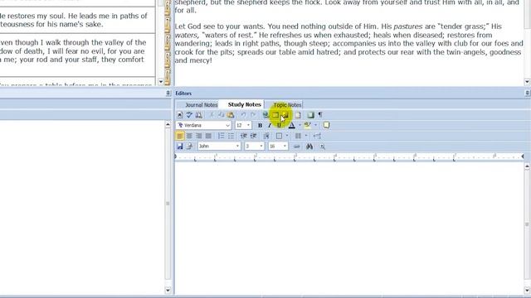Insert a picture using the image icon
Image resolution: width=531 pixels, height=298 pixels.
[x=285, y=115]
